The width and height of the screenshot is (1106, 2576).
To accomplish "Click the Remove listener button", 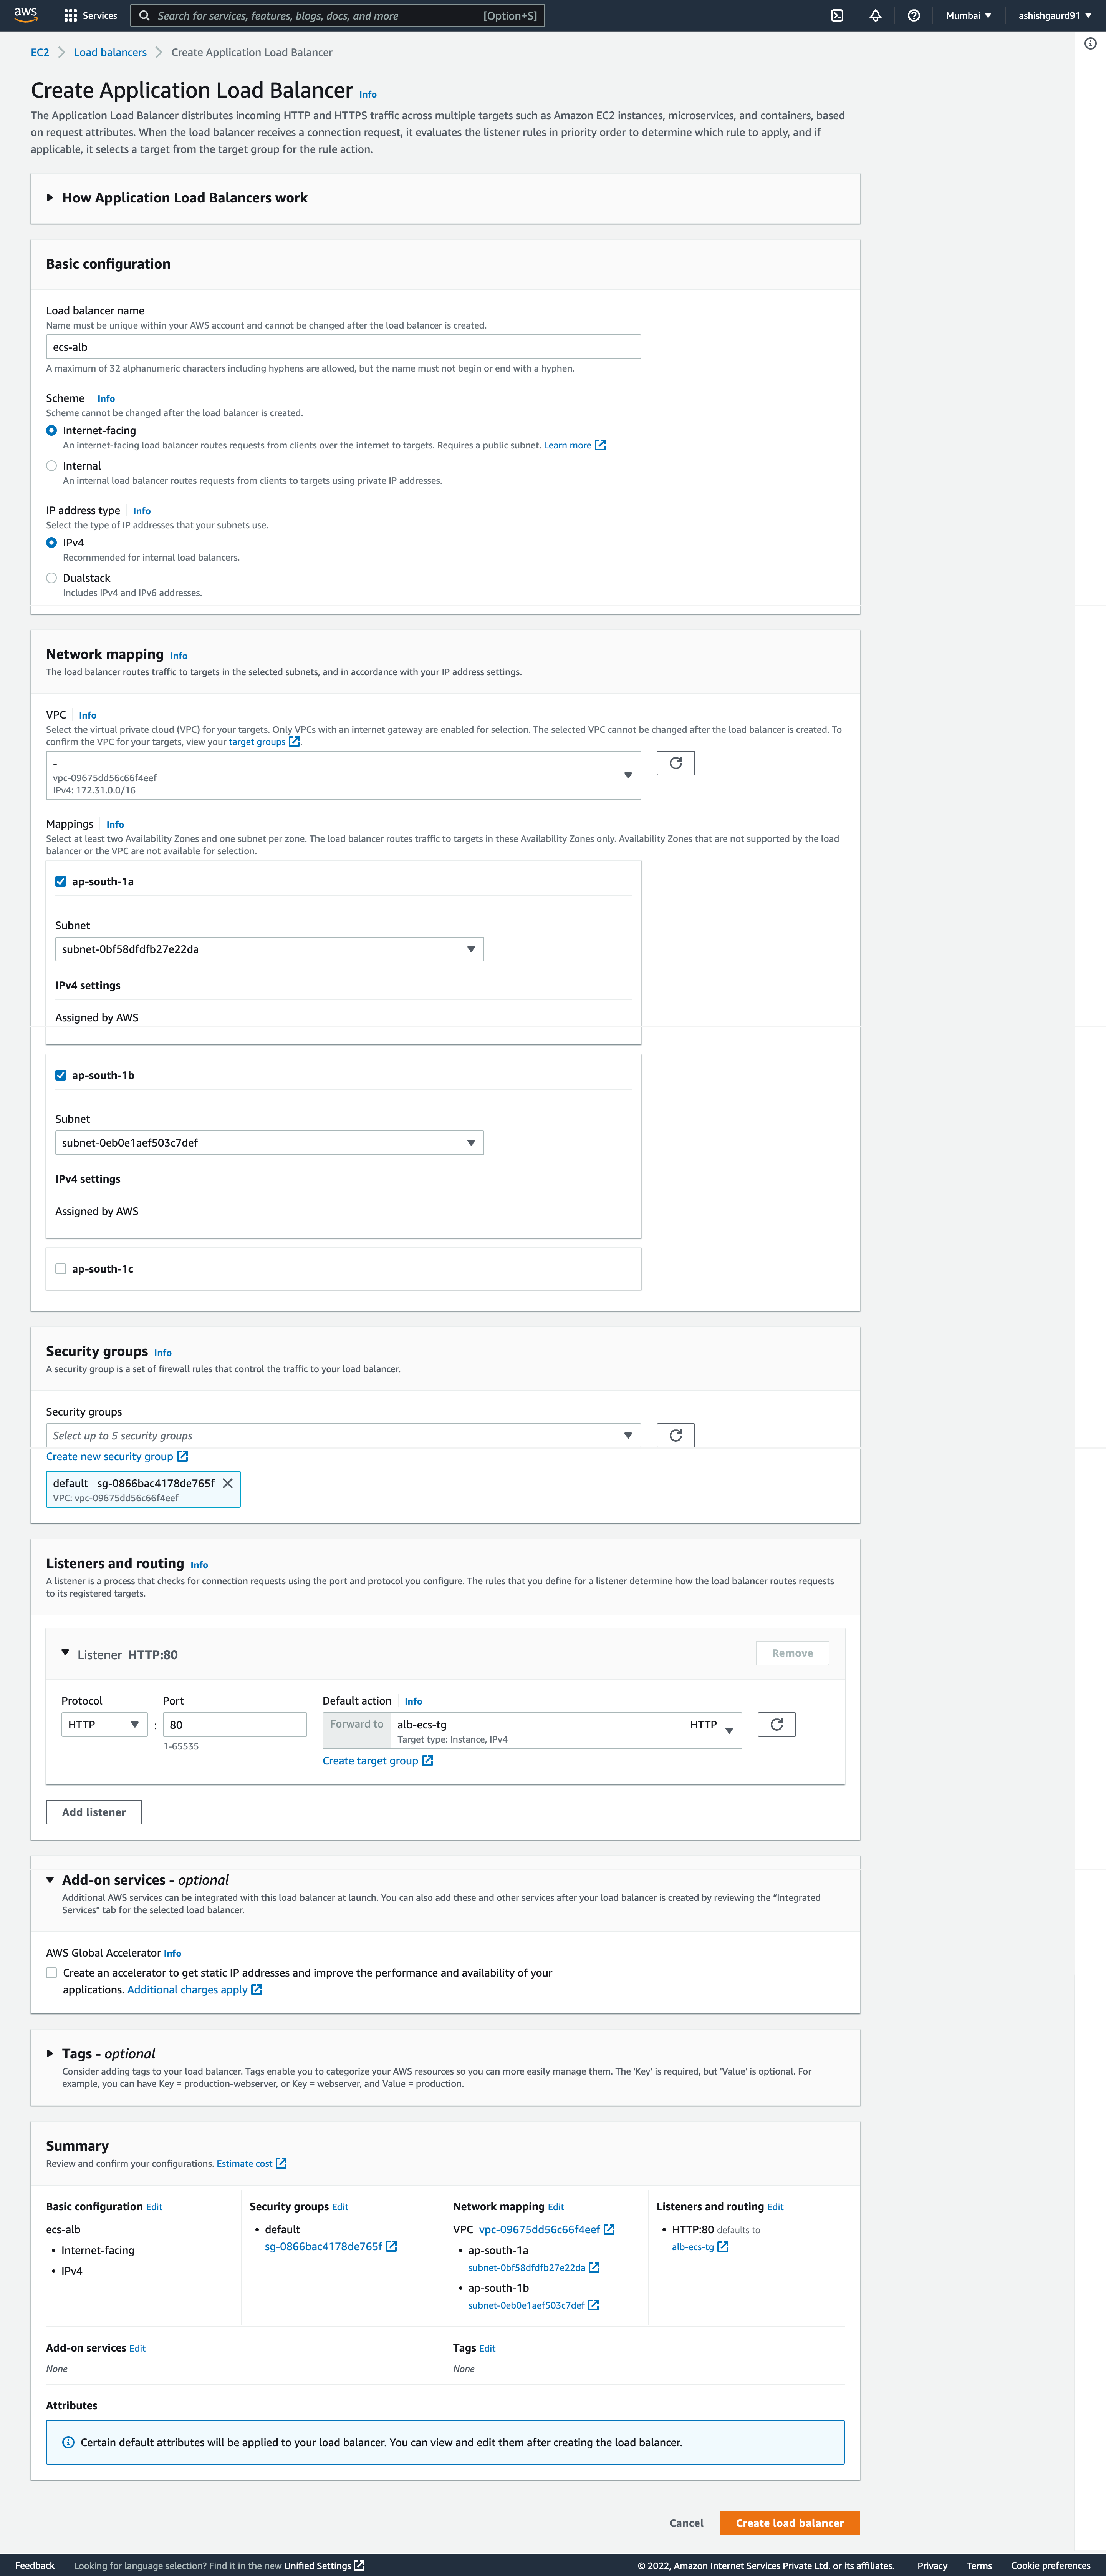I will pyautogui.click(x=792, y=1653).
